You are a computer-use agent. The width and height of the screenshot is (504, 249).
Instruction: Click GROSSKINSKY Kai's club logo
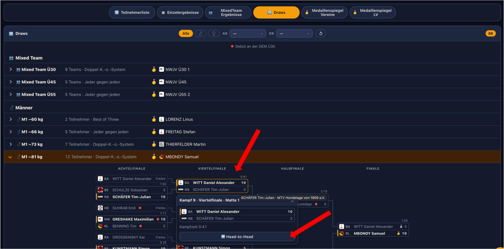coord(100,237)
